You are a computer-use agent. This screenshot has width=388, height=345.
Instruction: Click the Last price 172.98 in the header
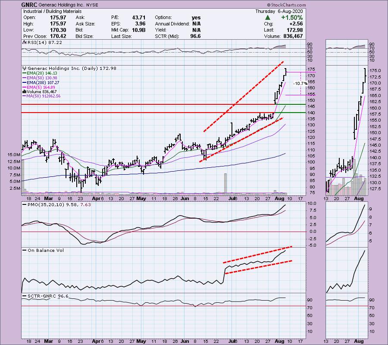[294, 30]
